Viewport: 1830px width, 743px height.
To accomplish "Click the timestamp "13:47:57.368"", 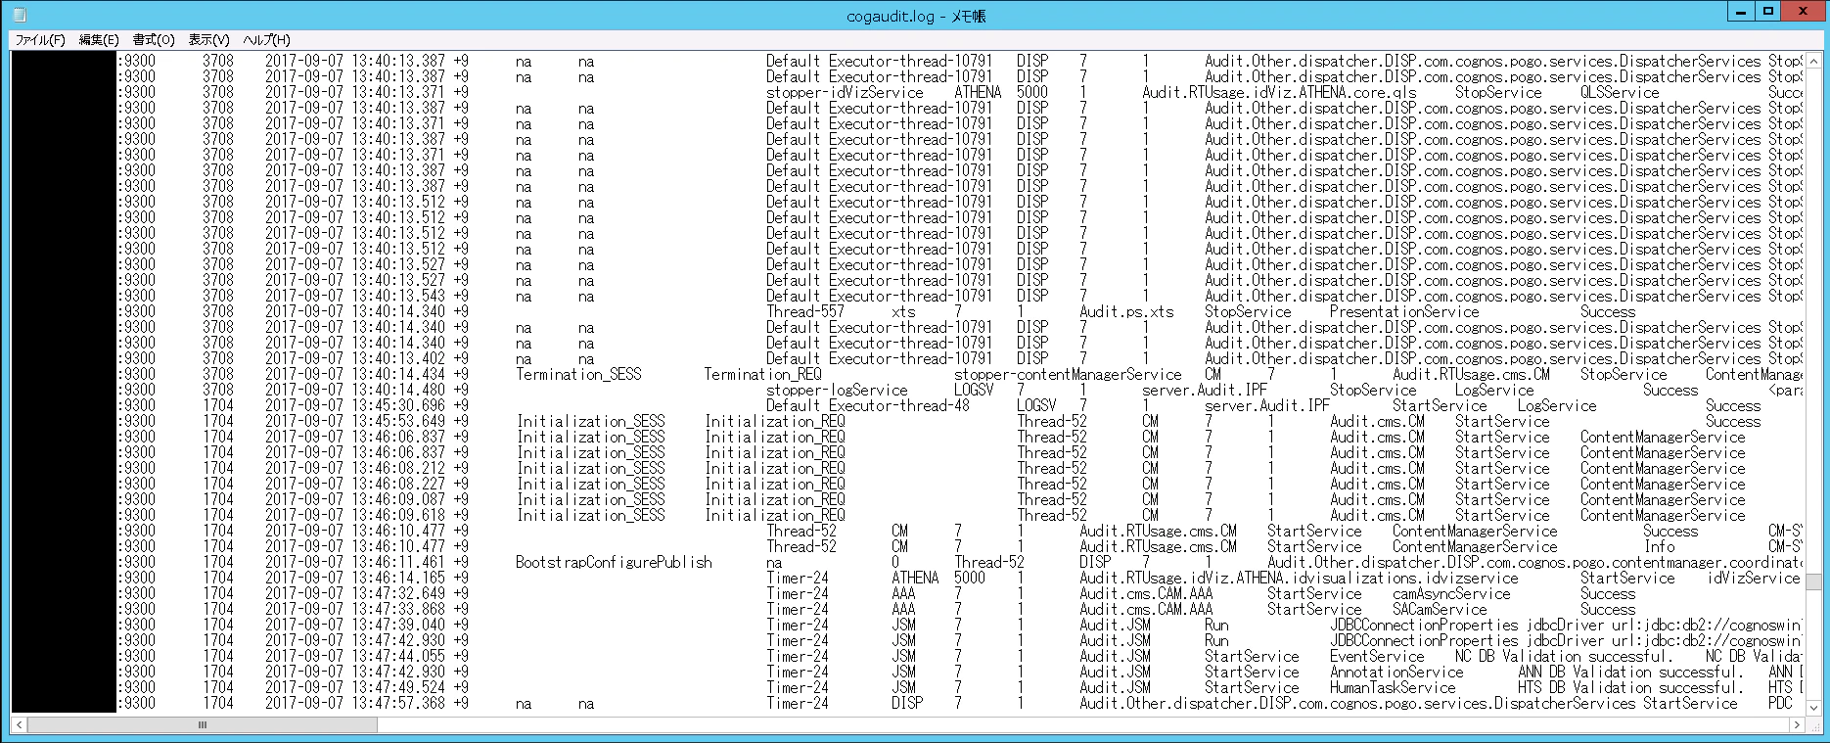I will pyautogui.click(x=398, y=703).
